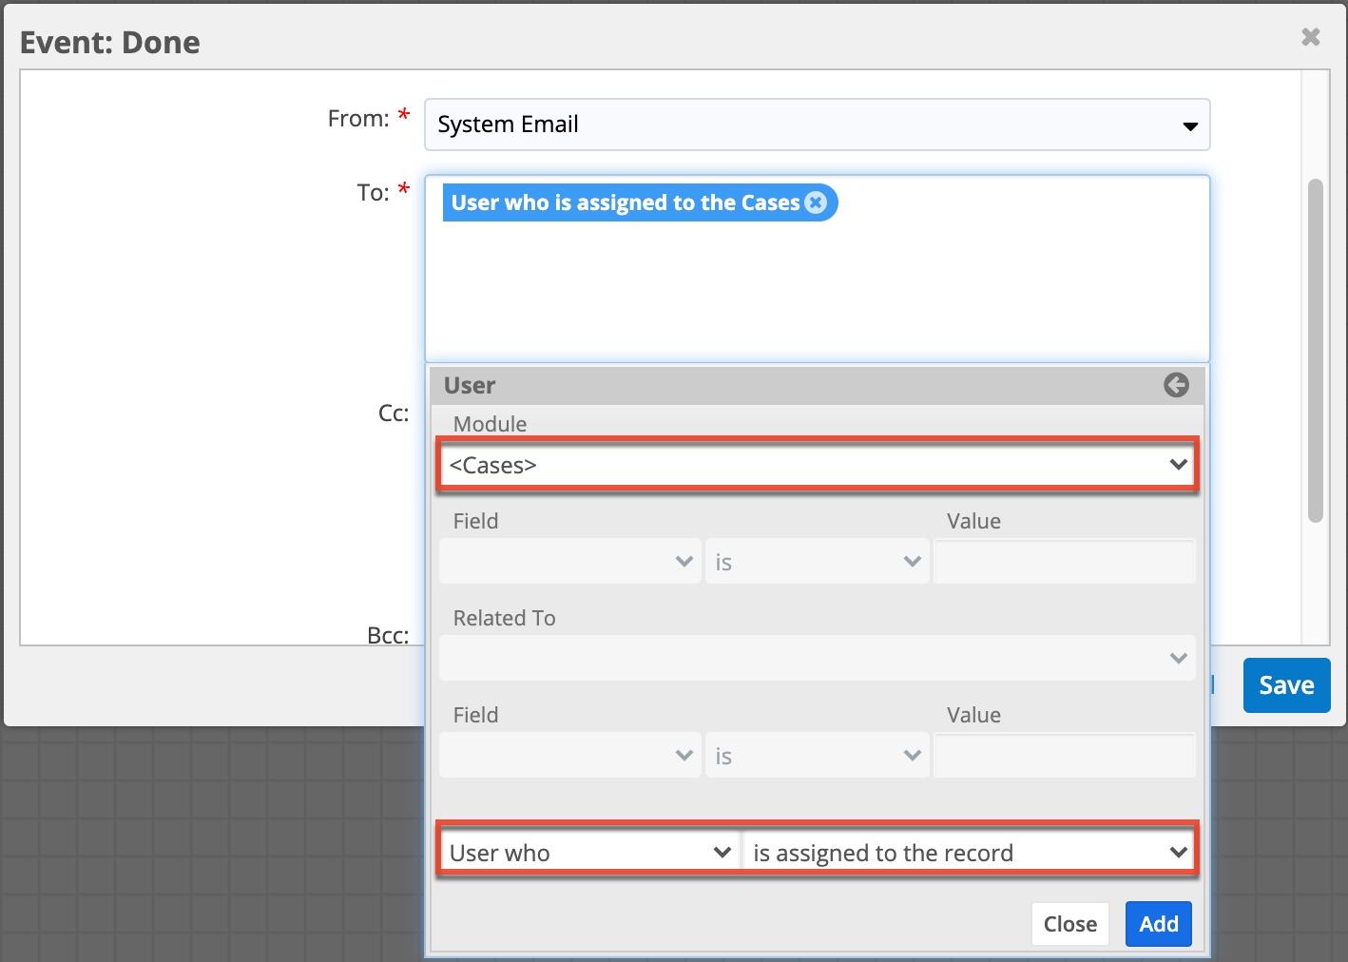Open the 'System Email' From dropdown

point(818,124)
